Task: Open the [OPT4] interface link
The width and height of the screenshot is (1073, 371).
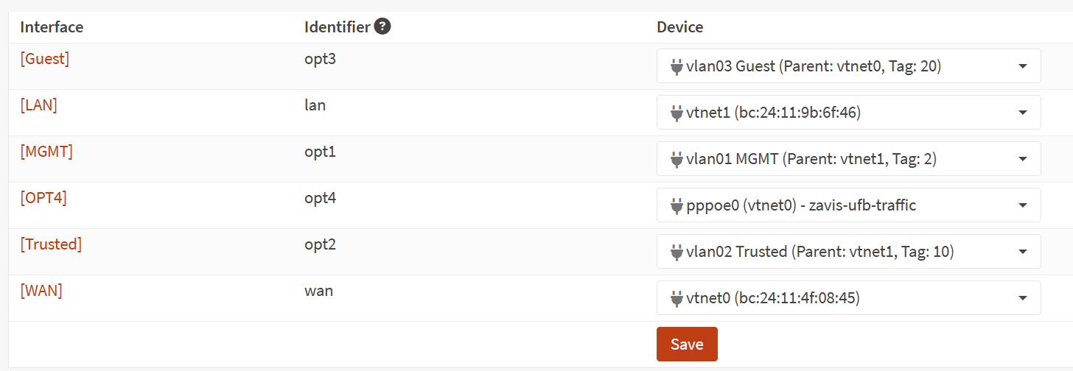Action: pos(43,198)
